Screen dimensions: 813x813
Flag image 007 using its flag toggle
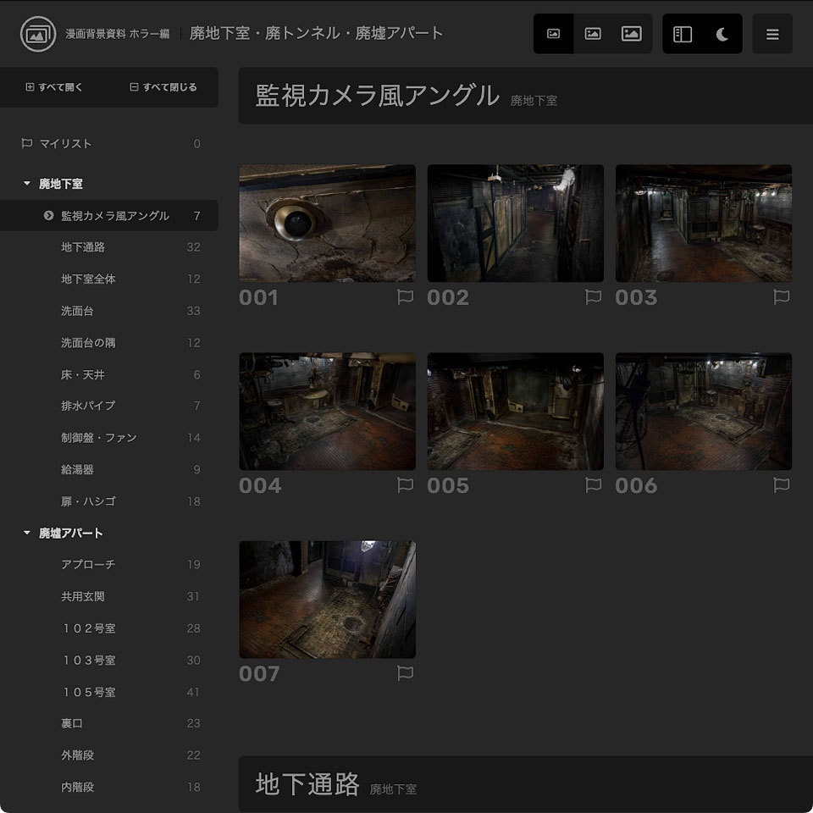tap(406, 673)
